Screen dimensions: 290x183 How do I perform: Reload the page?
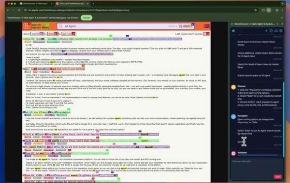coord(19,10)
